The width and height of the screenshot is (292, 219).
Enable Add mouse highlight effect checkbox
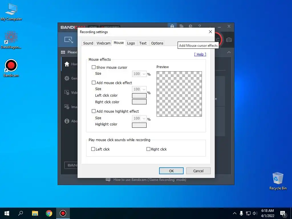pyautogui.click(x=94, y=111)
